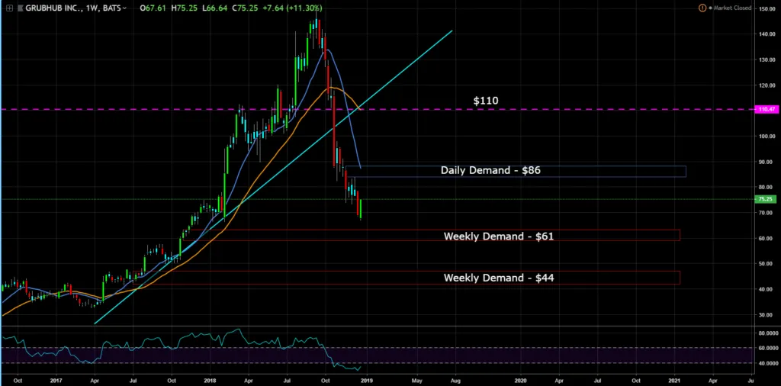Click the 110.47 magenta price tag

click(x=765, y=110)
